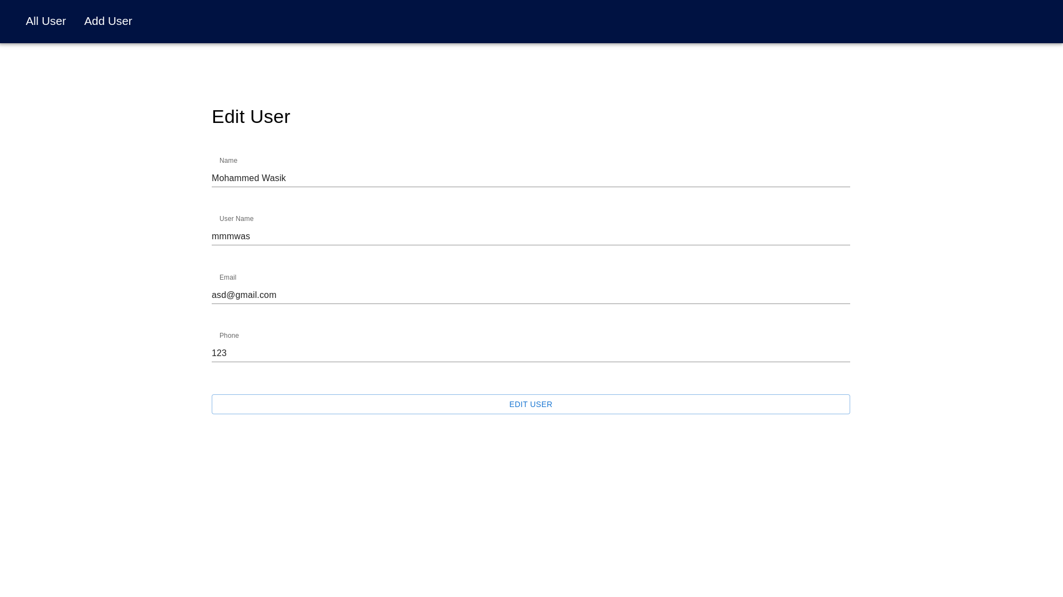Click the "User Name" field label
Screen dimensions: 1063x597
tap(236, 219)
